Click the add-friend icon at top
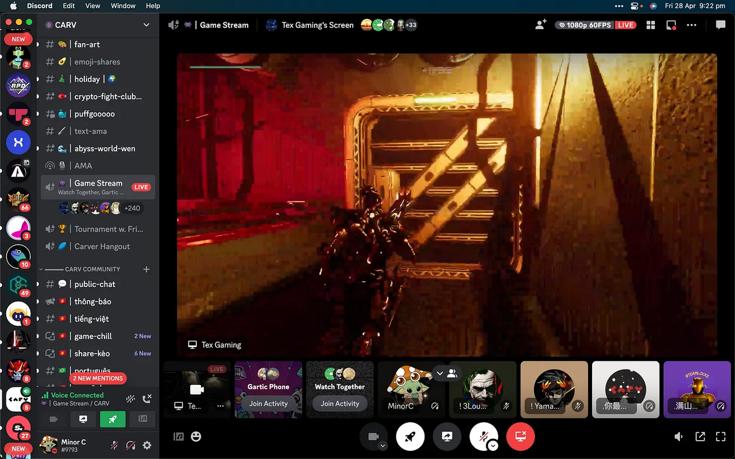Image resolution: width=735 pixels, height=459 pixels. point(540,25)
